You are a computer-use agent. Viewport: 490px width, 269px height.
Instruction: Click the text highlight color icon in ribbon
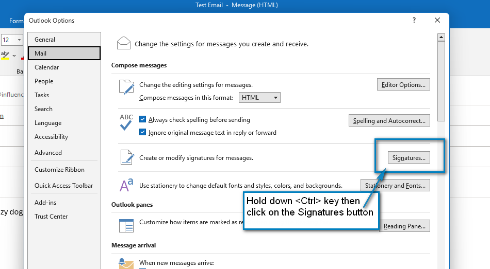(5, 56)
